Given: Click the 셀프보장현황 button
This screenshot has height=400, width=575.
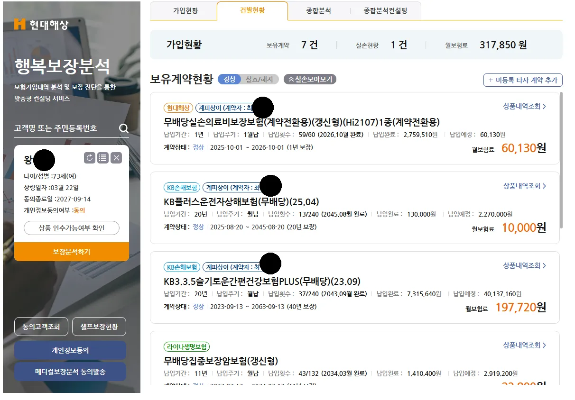Looking at the screenshot, I should (x=99, y=327).
